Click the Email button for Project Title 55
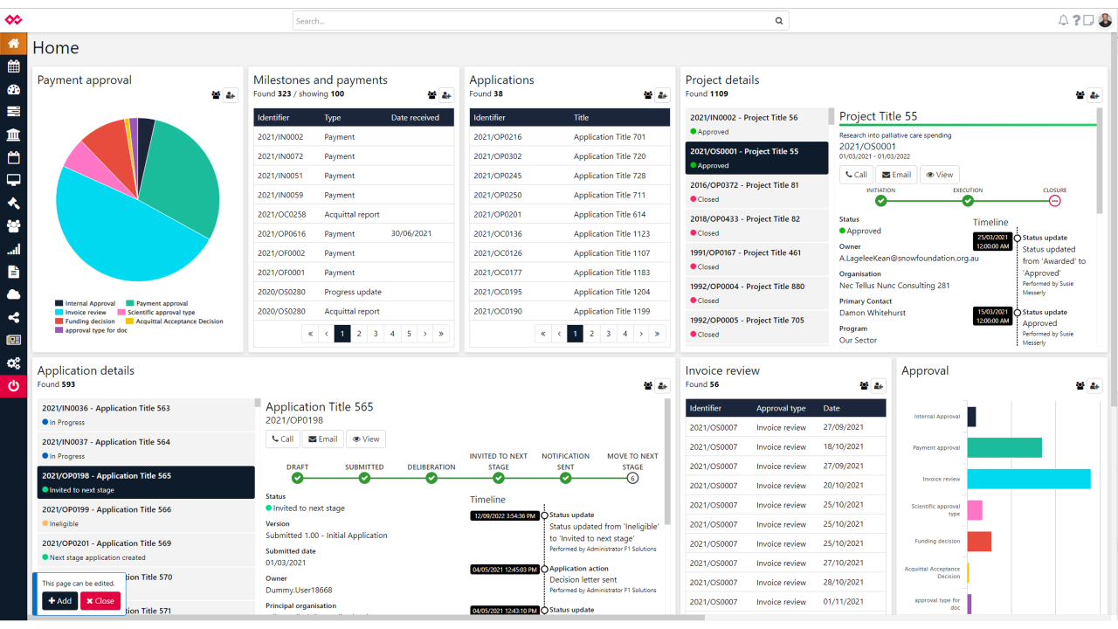Image resolution: width=1118 pixels, height=629 pixels. pyautogui.click(x=896, y=175)
